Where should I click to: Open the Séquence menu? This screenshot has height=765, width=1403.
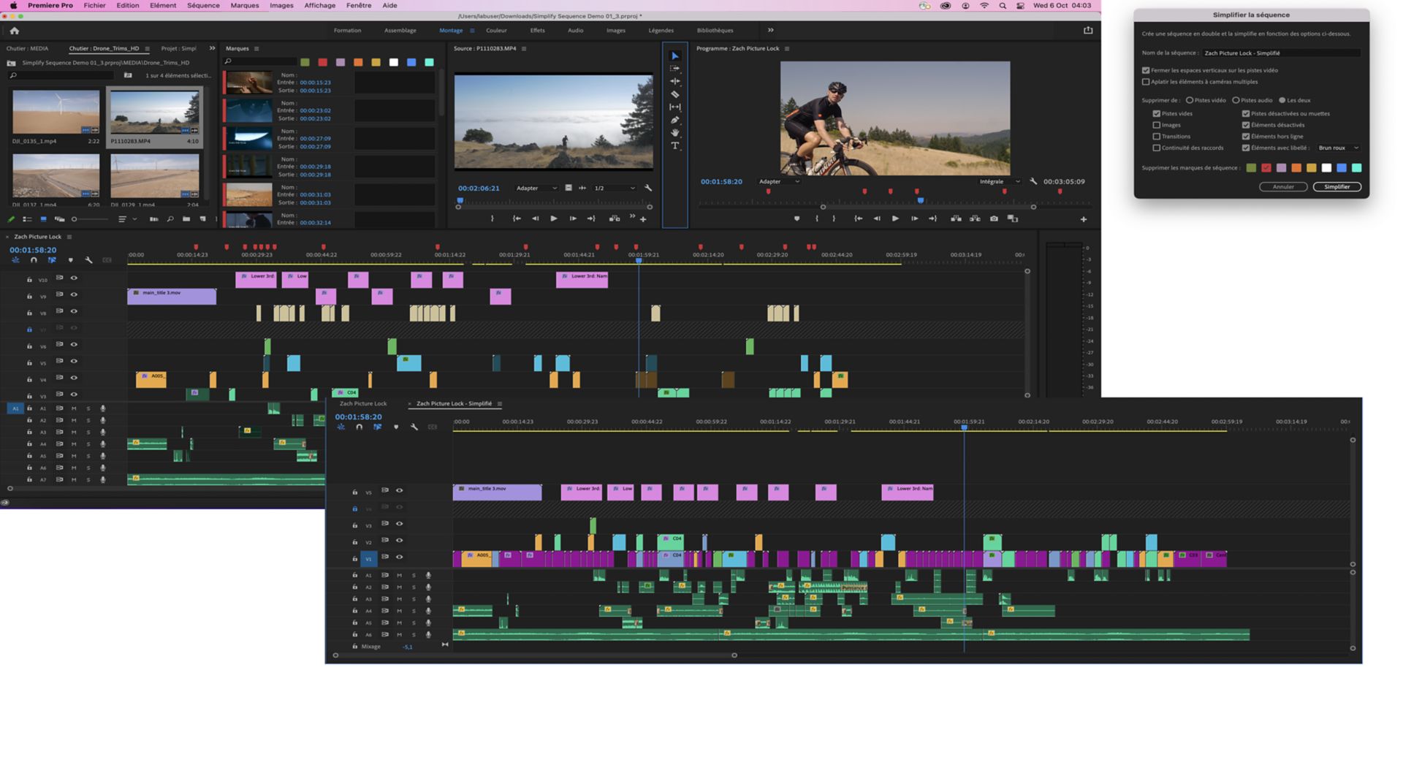coord(202,5)
